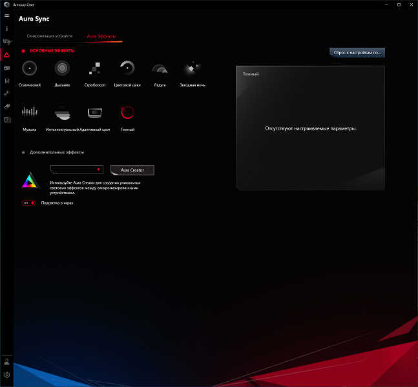
Task: Select the Основные эффекты radio option
Action: tap(23, 51)
